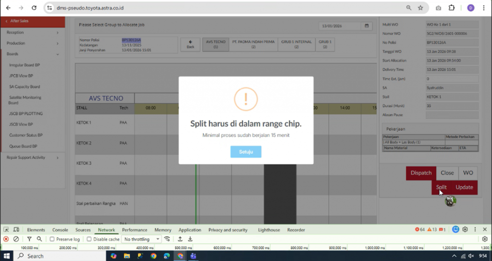Toggle the device toolbar icon in DevTools

click(16, 230)
